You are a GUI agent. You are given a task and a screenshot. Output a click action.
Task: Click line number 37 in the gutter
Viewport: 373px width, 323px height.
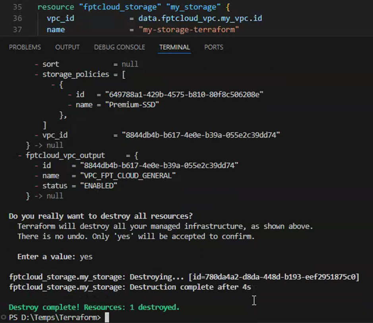coord(18,29)
